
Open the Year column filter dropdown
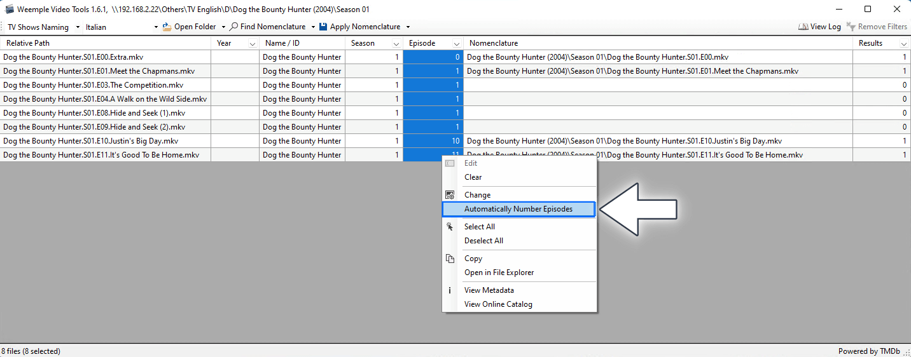pyautogui.click(x=253, y=43)
